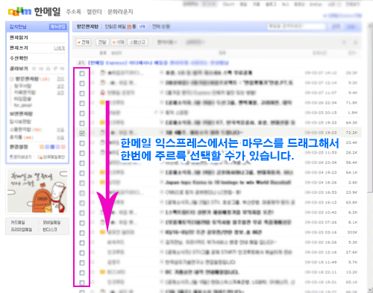Viewport: 373px width, 293px height.
Task: Open 문화라운지 in top navigation
Action: pos(120,12)
